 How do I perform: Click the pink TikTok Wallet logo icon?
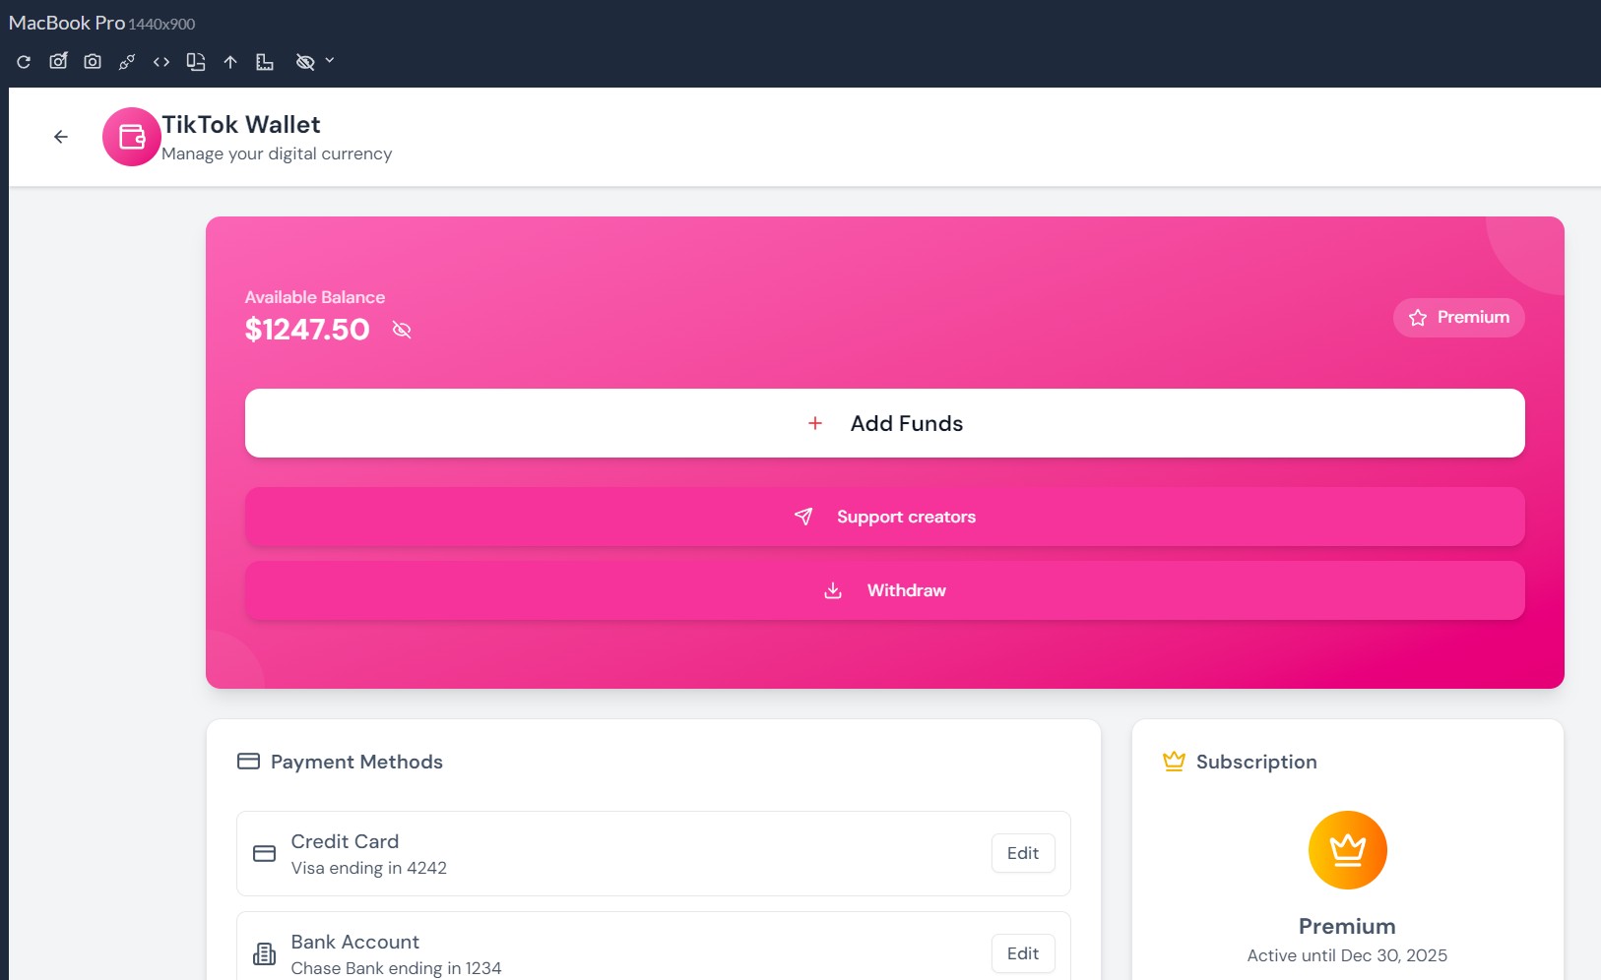tap(132, 137)
